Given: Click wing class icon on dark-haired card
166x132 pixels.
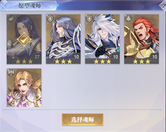Looking at the screenshot, I should click(11, 18).
